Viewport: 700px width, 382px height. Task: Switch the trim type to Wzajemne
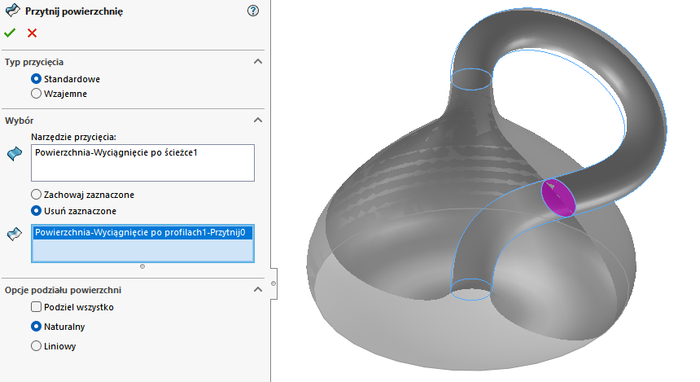click(36, 94)
